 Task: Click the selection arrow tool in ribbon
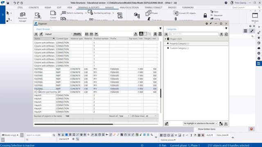point(8,13)
